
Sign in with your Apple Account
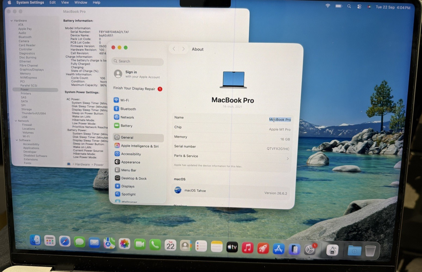click(138, 74)
